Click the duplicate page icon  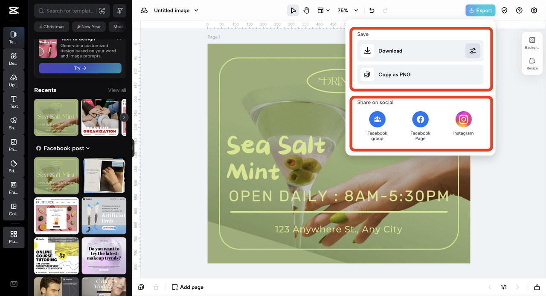tap(141, 287)
